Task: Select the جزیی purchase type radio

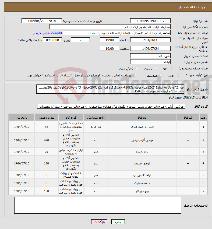Action: [x=178, y=75]
